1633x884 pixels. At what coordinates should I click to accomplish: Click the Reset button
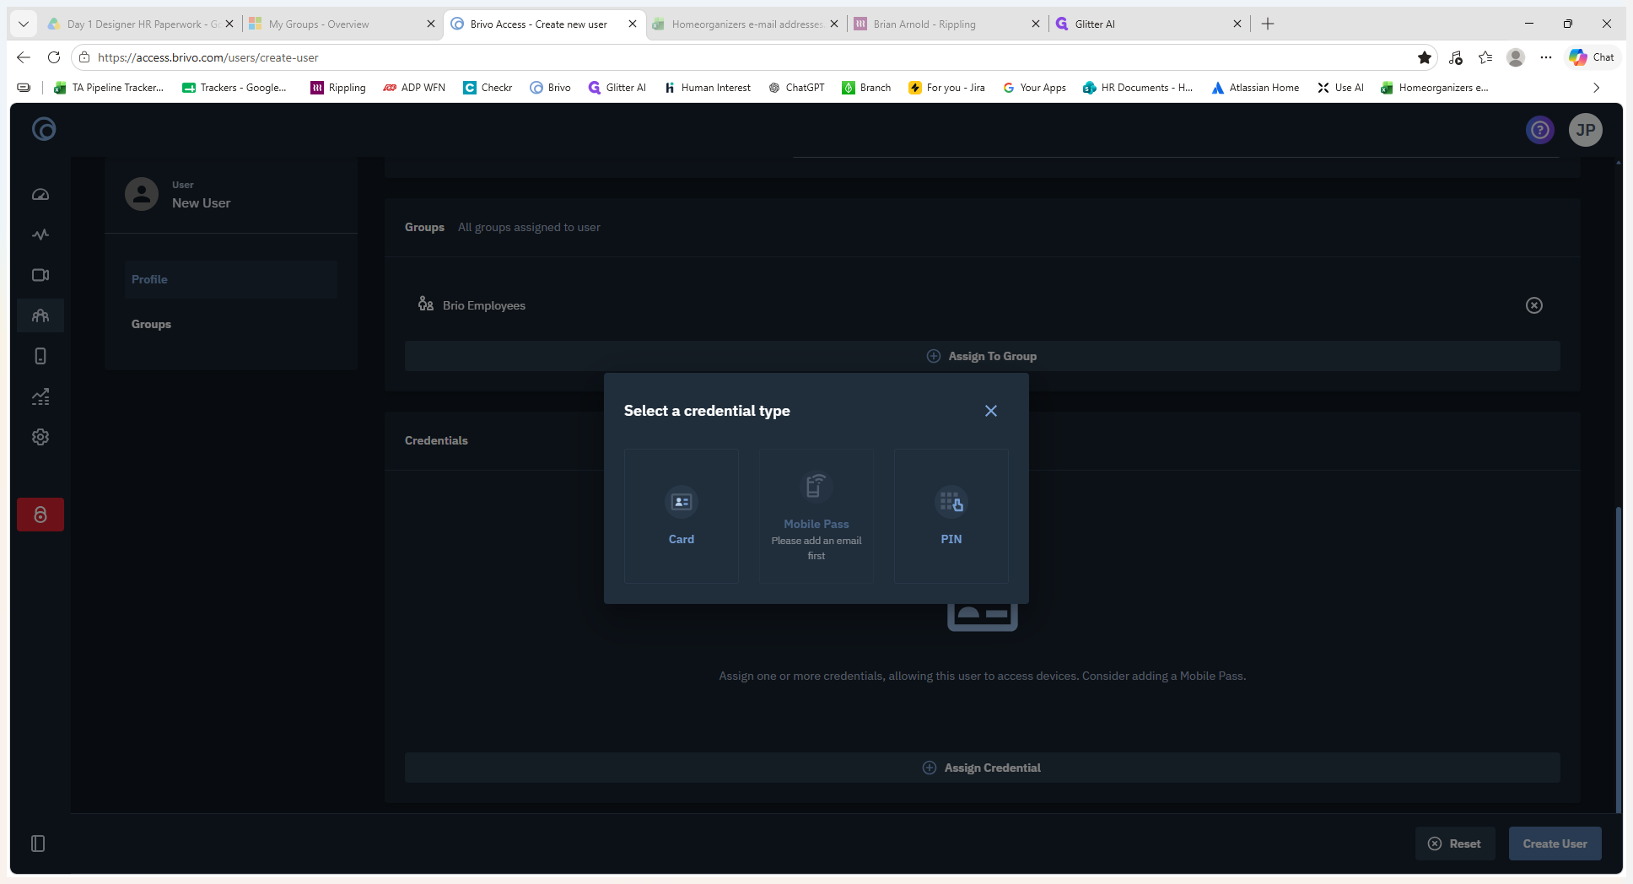tap(1455, 844)
